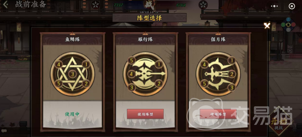
Task: Select slot 2 in 偃月阵 emblem
Action: 232,74
